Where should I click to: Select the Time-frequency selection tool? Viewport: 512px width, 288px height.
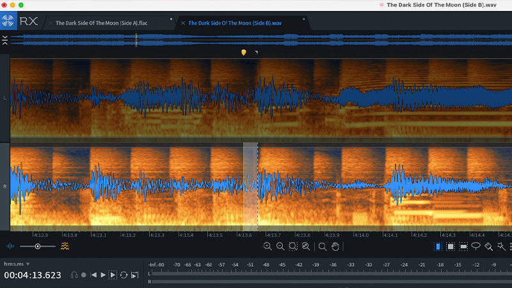click(x=451, y=246)
